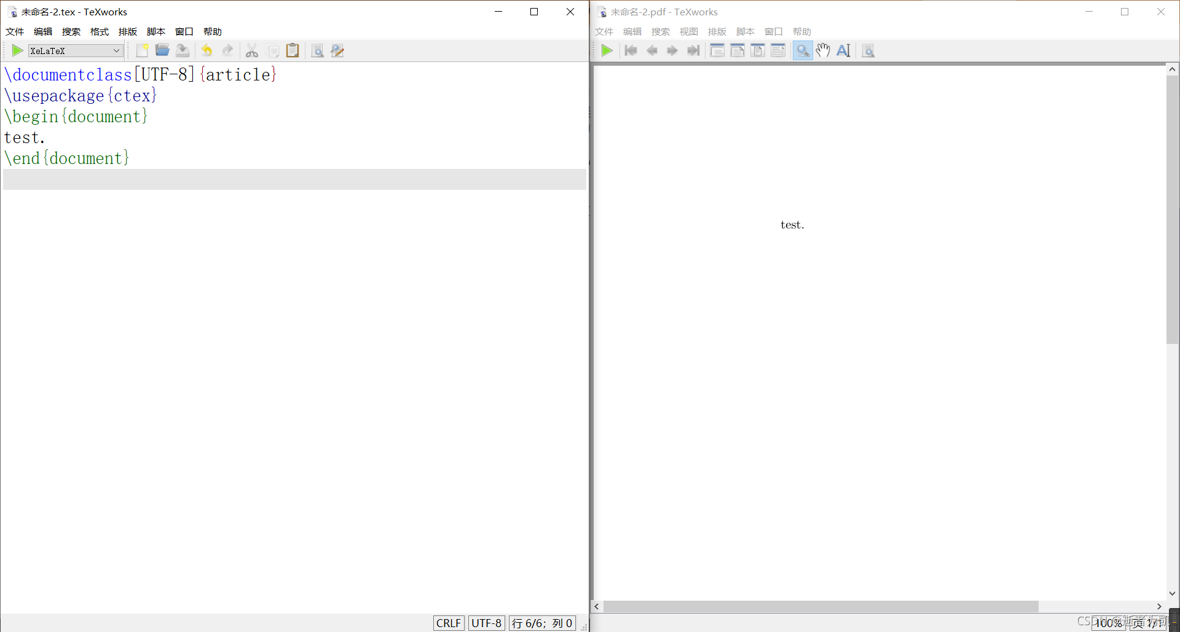Image resolution: width=1180 pixels, height=632 pixels.
Task: Open 格式 menu in editor
Action: [x=100, y=31]
